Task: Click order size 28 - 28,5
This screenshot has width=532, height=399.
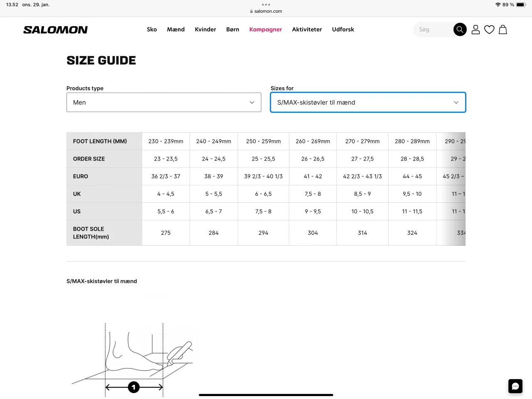Action: pos(412,159)
